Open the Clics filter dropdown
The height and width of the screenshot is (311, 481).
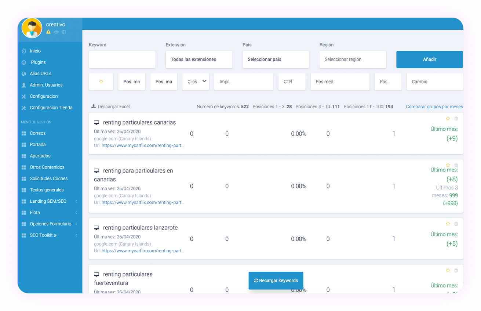[196, 82]
